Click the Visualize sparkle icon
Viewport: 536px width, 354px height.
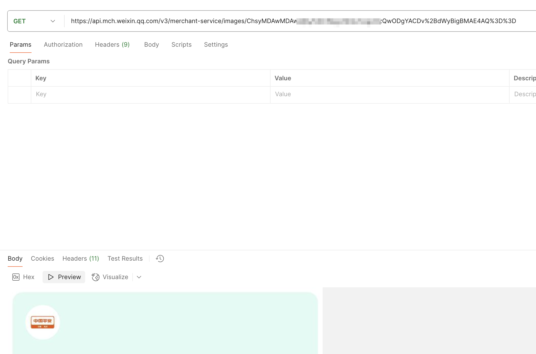(96, 277)
